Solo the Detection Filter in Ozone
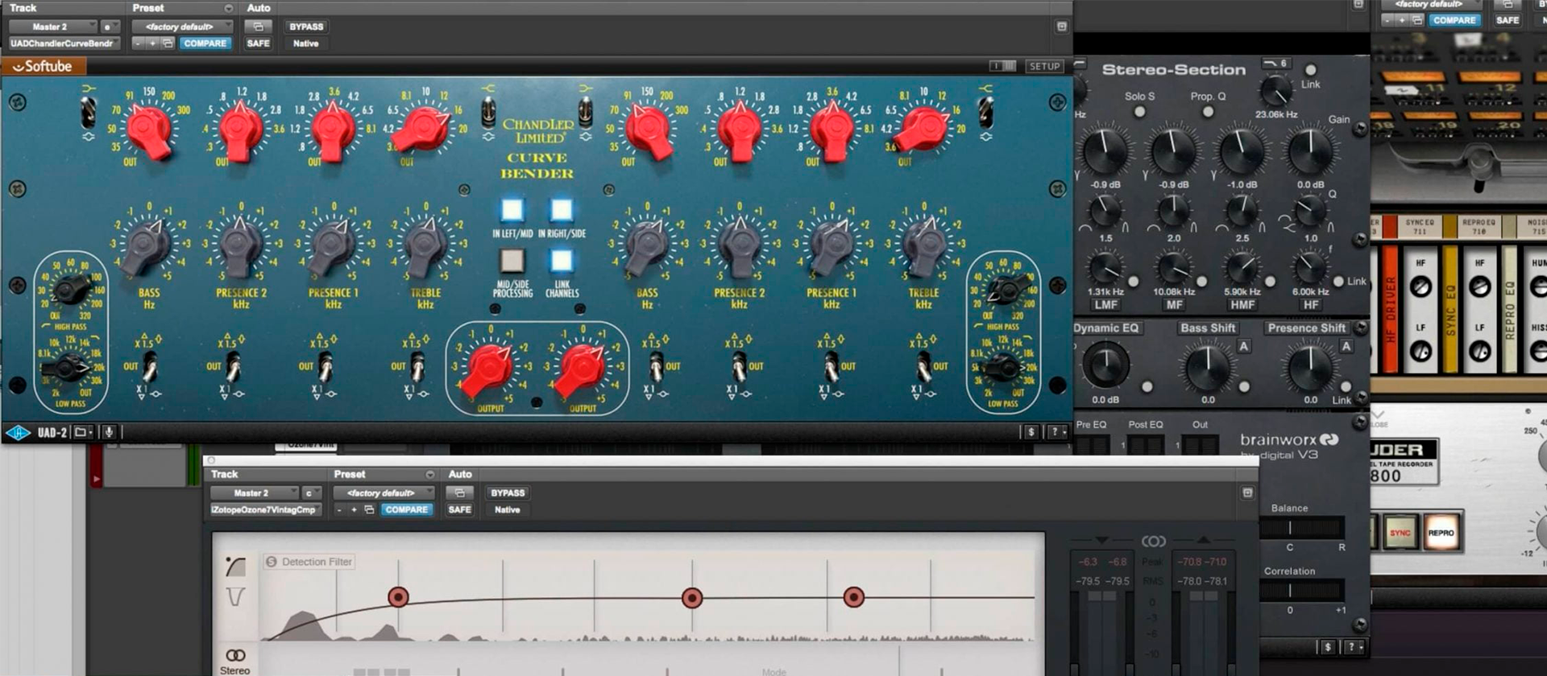 272,562
